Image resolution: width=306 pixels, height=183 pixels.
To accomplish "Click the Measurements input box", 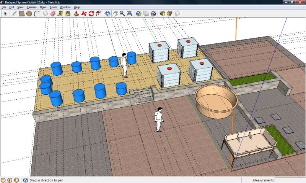I will click(290, 180).
